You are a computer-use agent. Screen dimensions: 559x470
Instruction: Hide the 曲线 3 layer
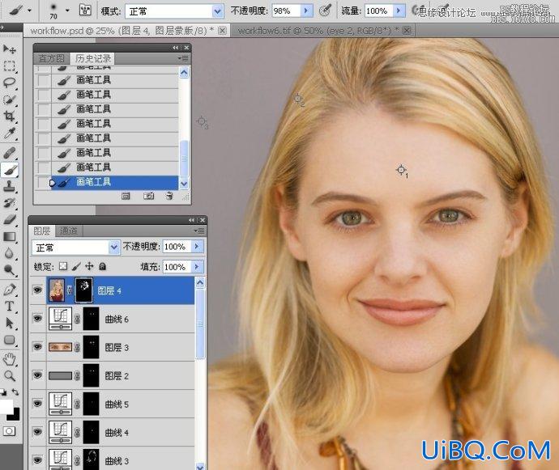coord(37,460)
